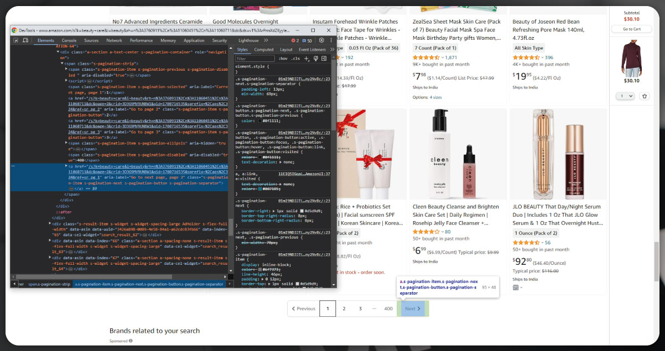Expand the s-pagination-previous span node
Image resolution: width=665 pixels, height=351 pixels.
[x=66, y=69]
